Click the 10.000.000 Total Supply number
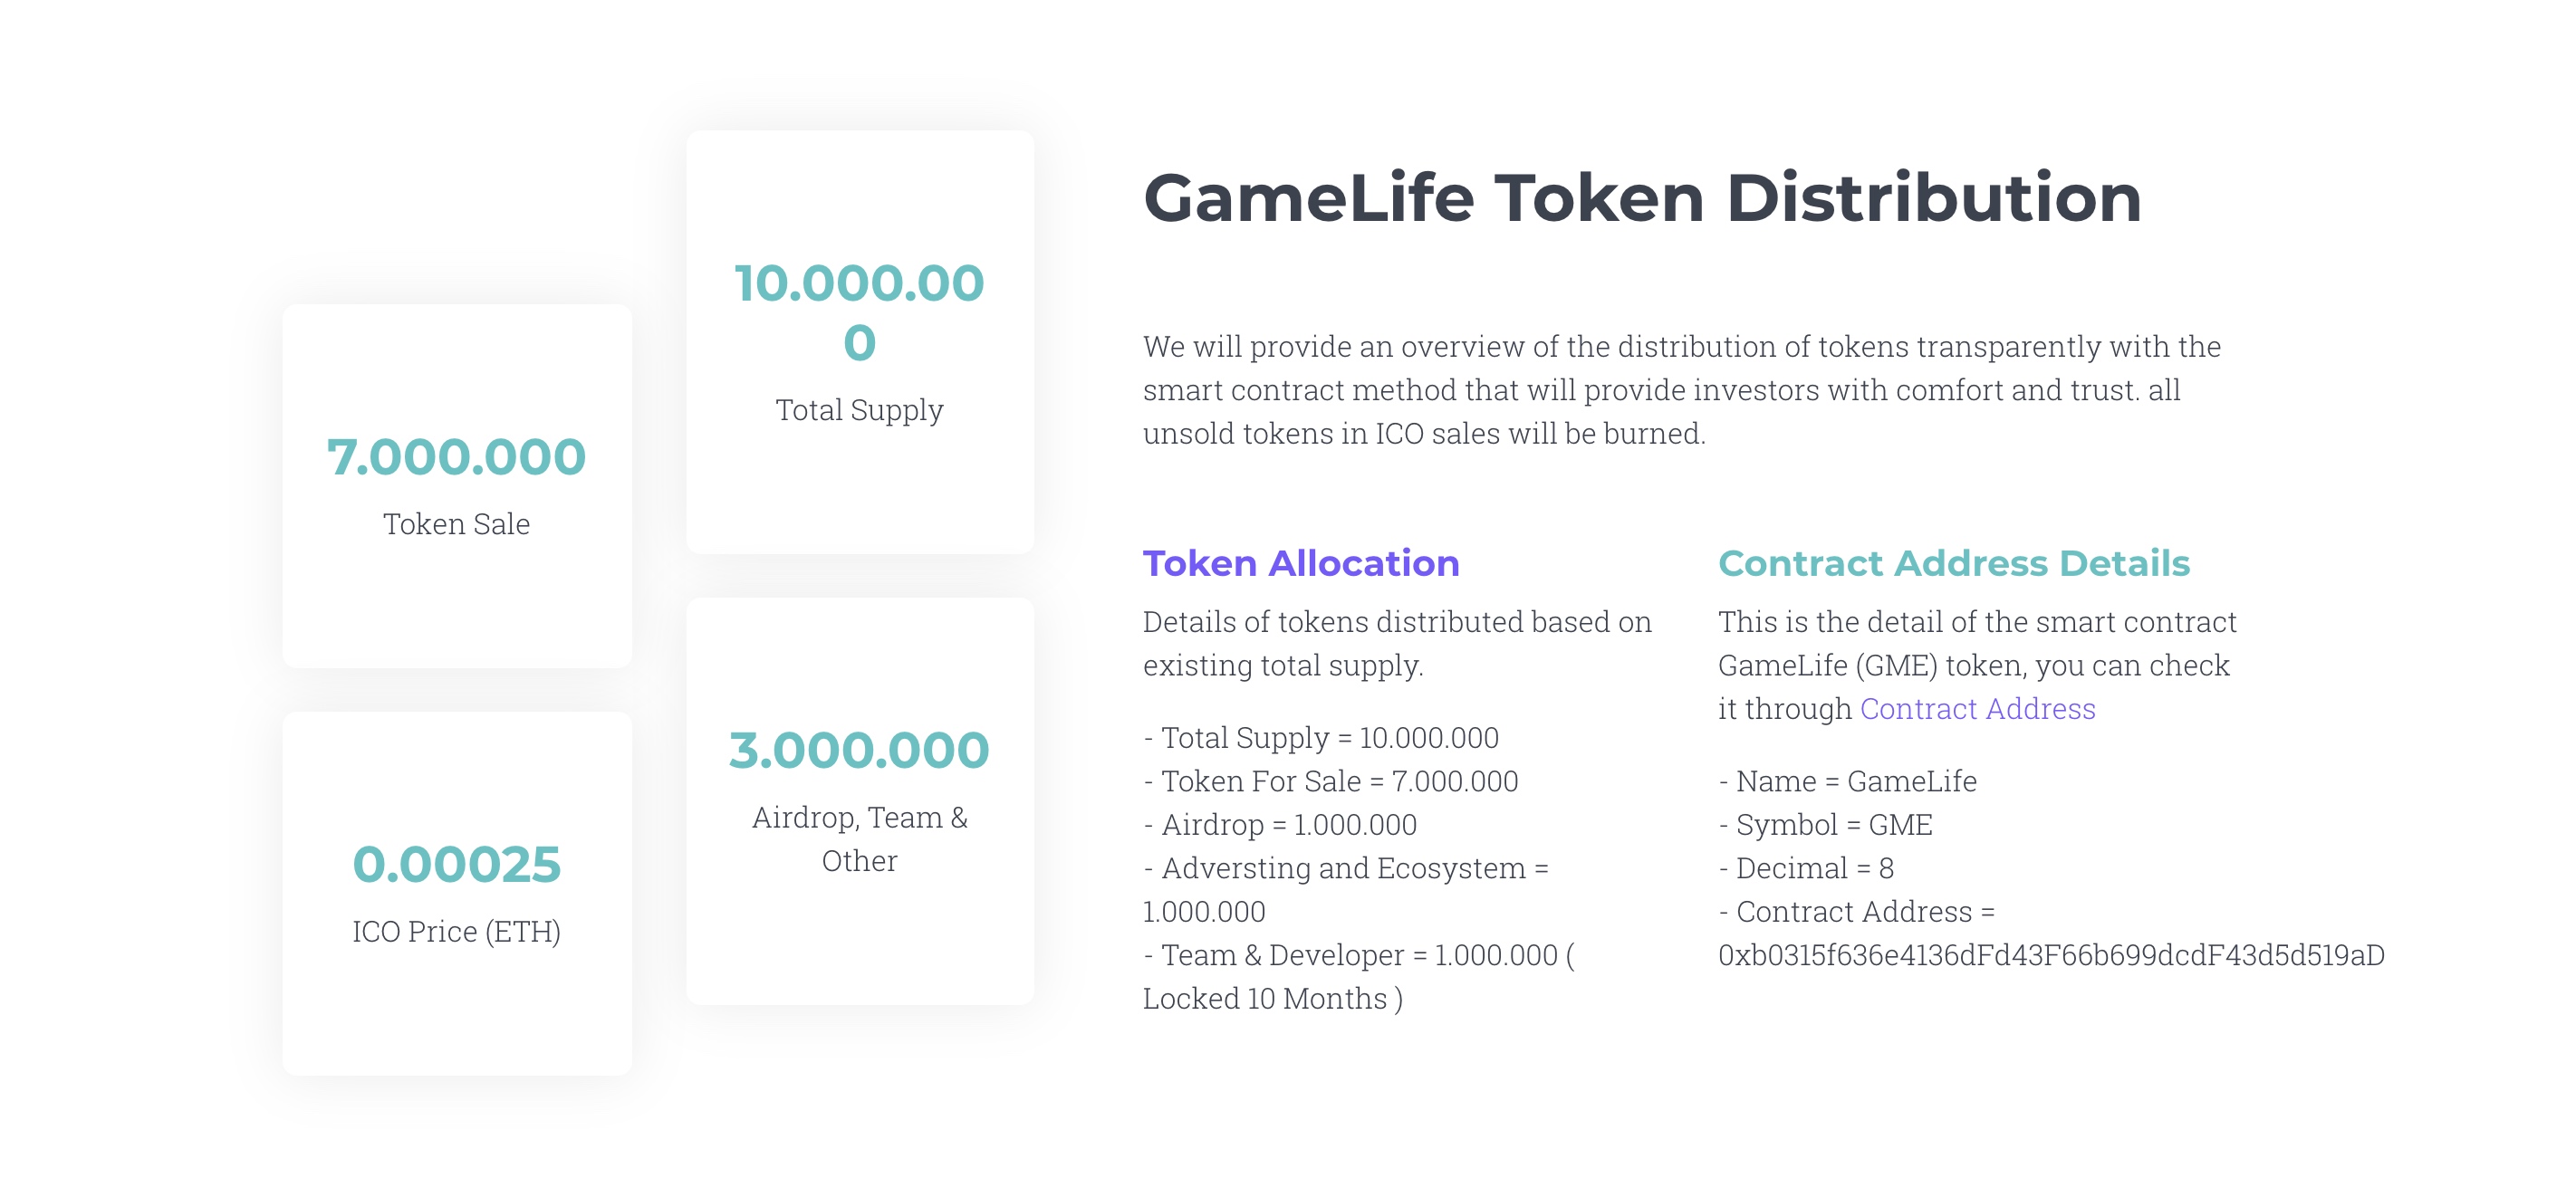Screen dimensions: 2576x1197 [x=859, y=311]
